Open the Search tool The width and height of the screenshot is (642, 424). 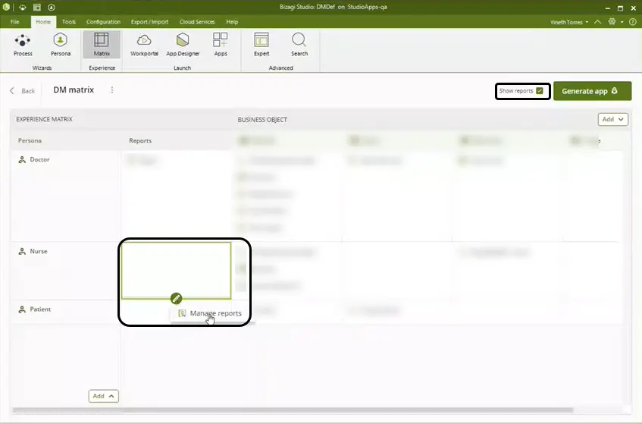[x=299, y=45]
